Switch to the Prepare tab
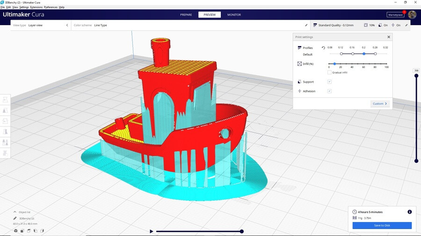421x236 pixels. point(186,14)
